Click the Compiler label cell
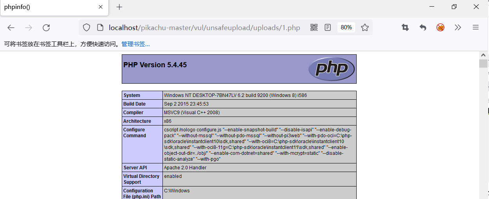489x199 pixels. [143, 113]
